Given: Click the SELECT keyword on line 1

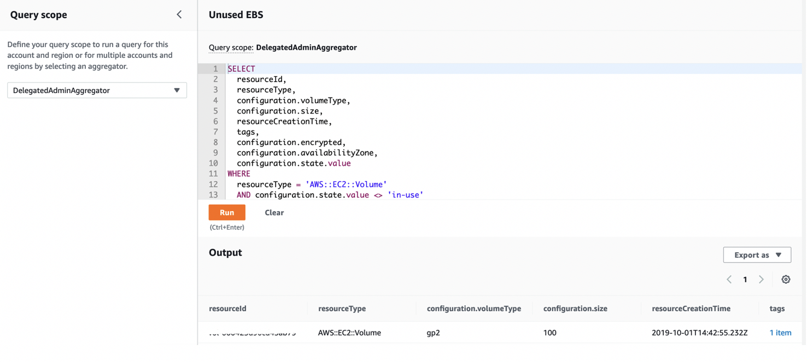Looking at the screenshot, I should (241, 68).
